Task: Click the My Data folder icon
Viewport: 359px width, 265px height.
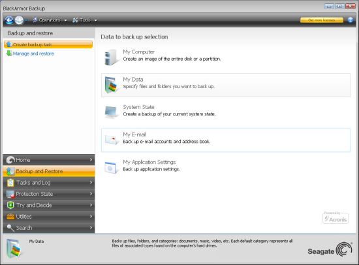Action: (111, 85)
